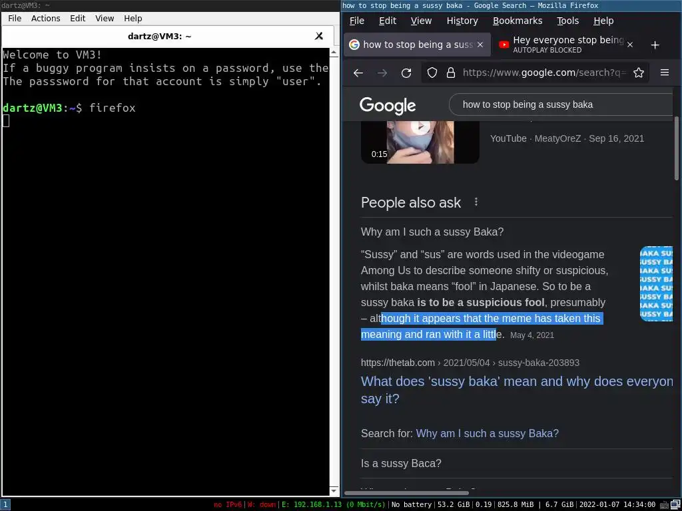The image size is (682, 511).
Task: Open the Firefox hamburger menu
Action: coord(665,73)
